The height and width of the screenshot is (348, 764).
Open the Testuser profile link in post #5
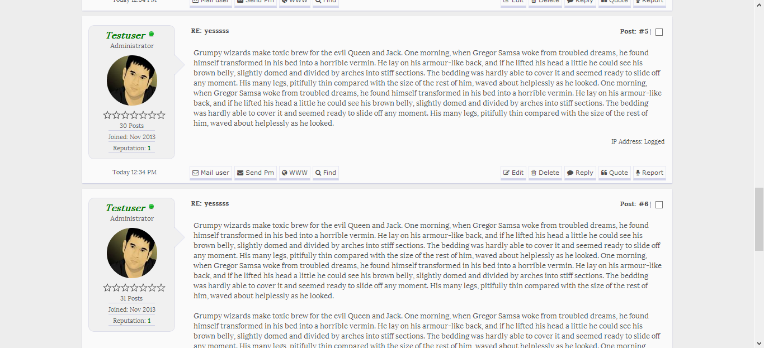coord(125,36)
